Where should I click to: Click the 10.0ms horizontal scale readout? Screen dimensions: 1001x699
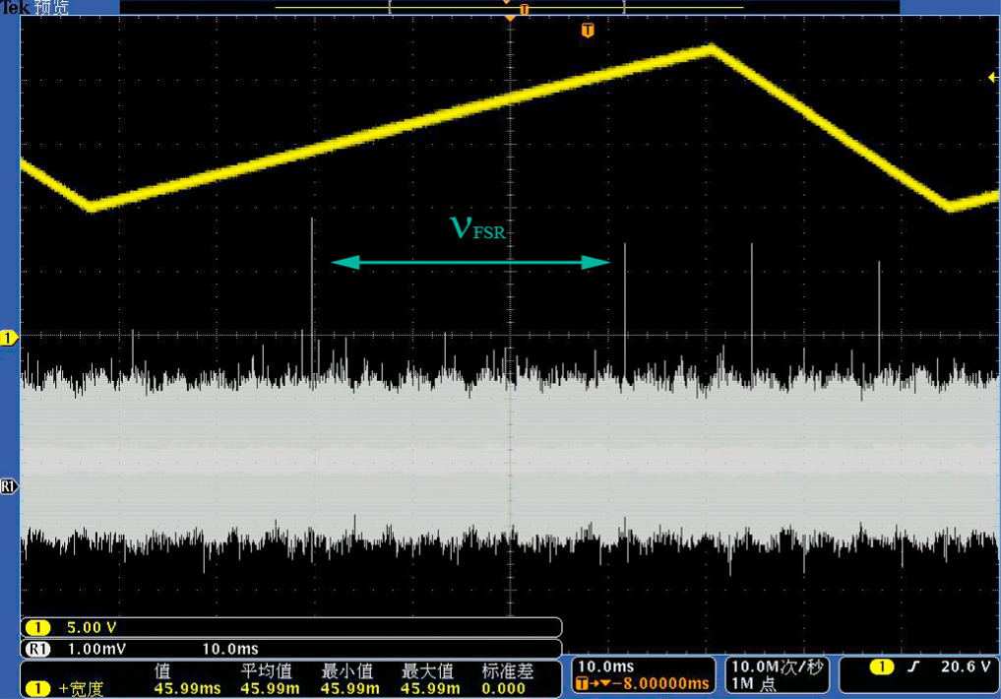coord(600,667)
